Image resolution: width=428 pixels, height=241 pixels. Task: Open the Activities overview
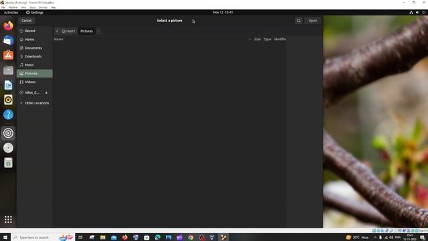(x=11, y=12)
